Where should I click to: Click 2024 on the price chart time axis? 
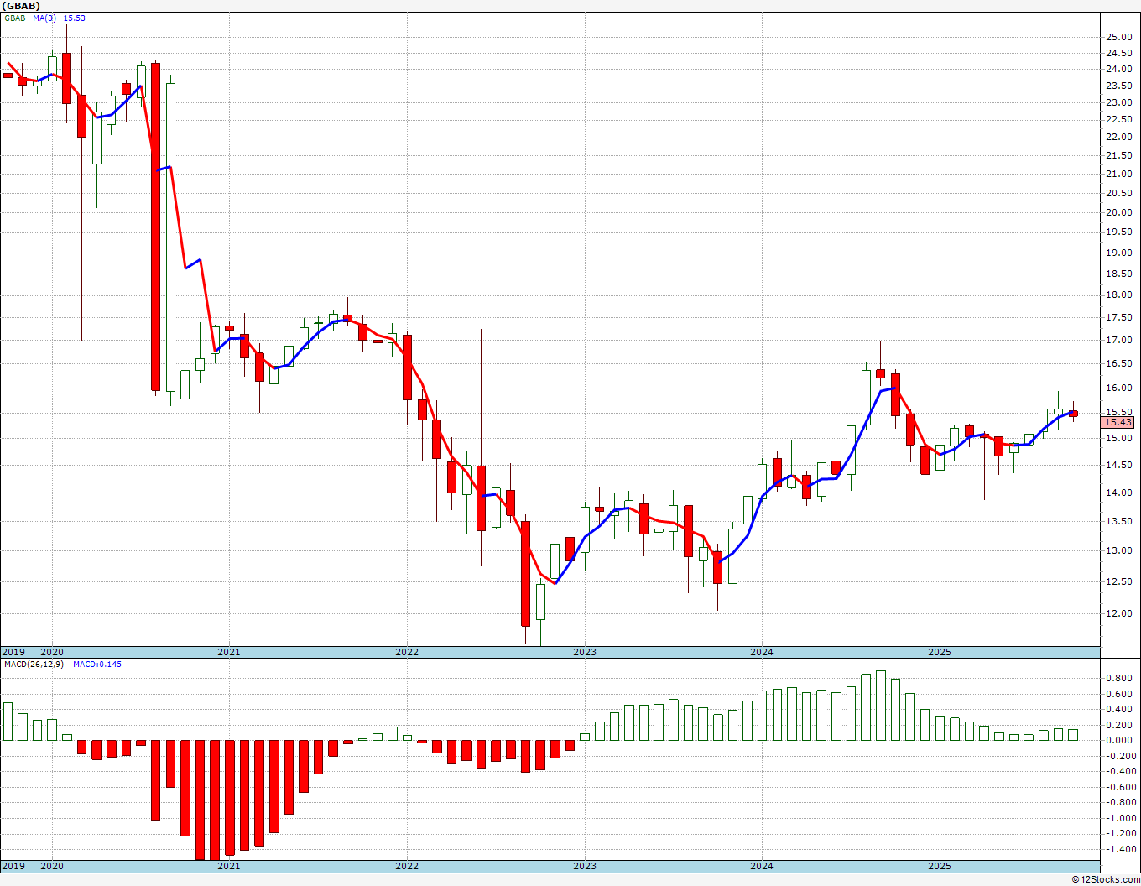[762, 652]
